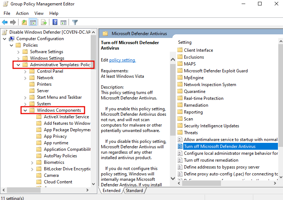The height and width of the screenshot is (200, 283).
Task: Switch to the Standard tab
Action: 134,191
